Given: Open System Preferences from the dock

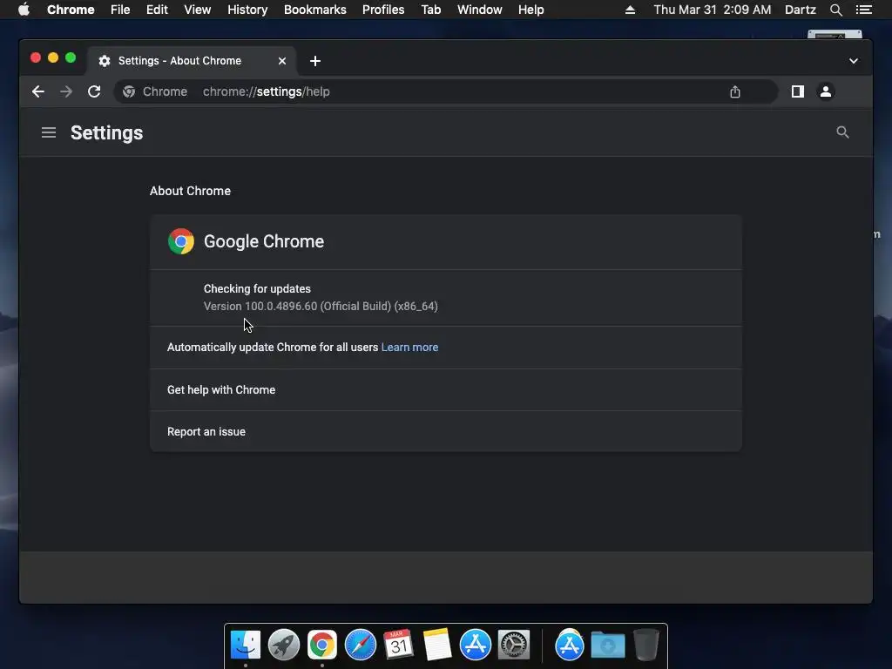Looking at the screenshot, I should (514, 645).
